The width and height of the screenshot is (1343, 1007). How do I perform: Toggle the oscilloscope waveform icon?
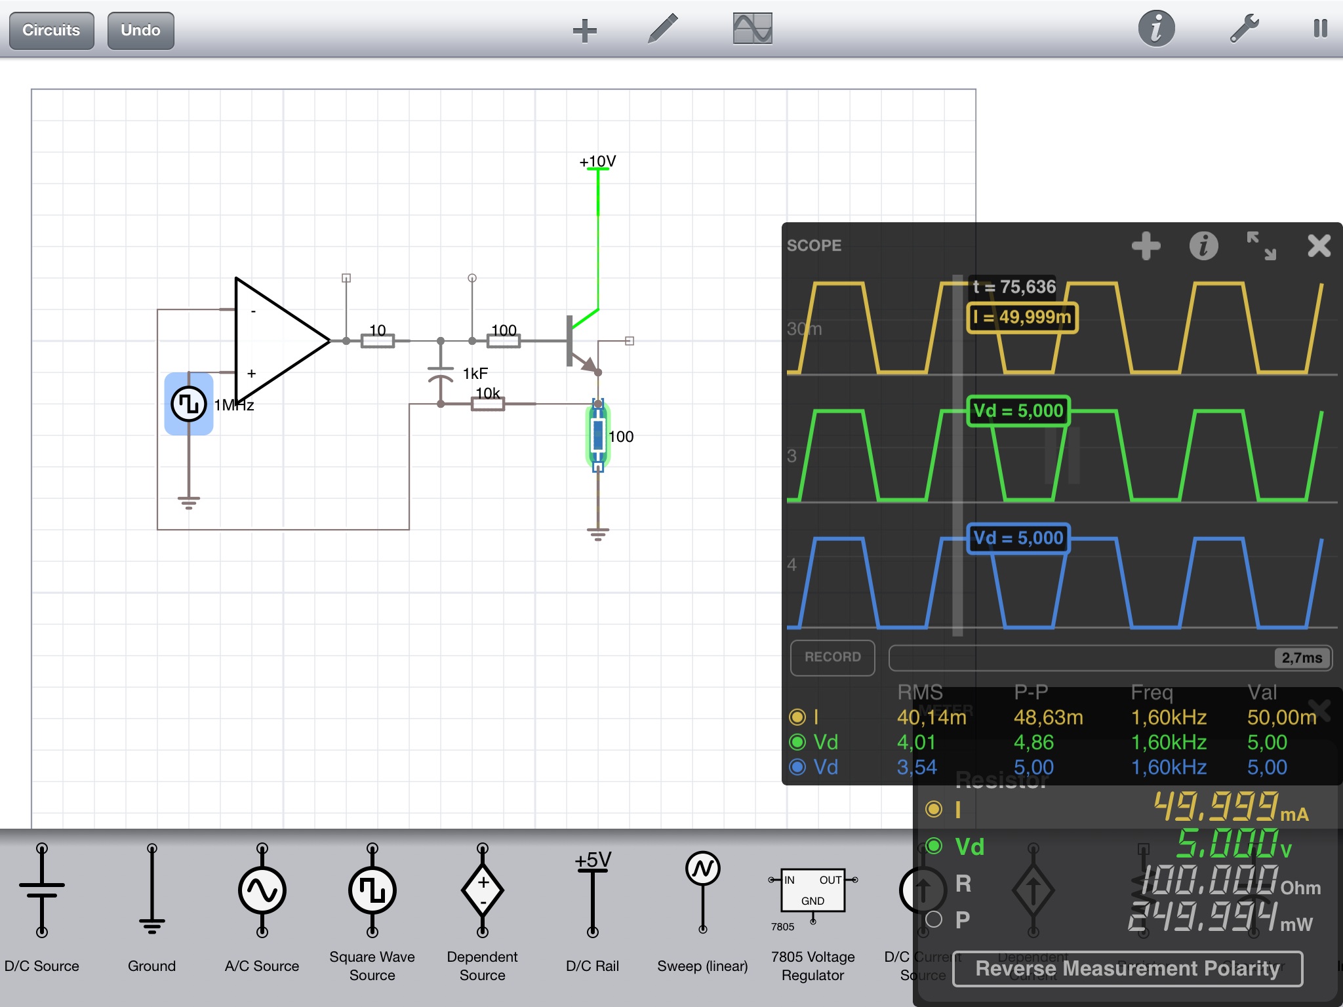(x=752, y=29)
